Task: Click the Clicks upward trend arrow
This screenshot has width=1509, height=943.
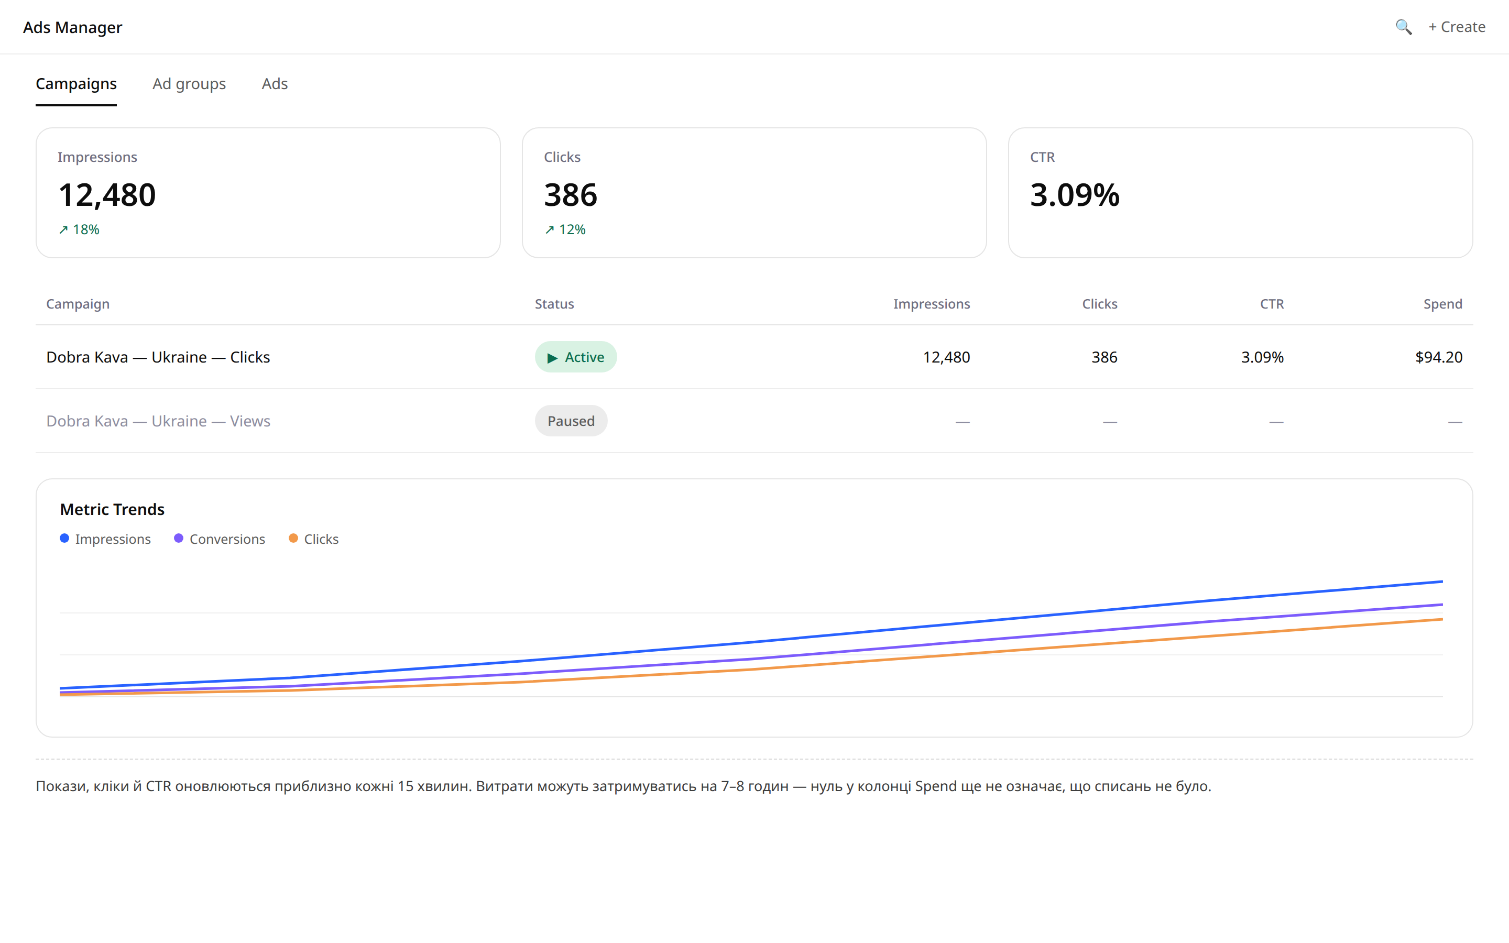Action: pos(549,230)
